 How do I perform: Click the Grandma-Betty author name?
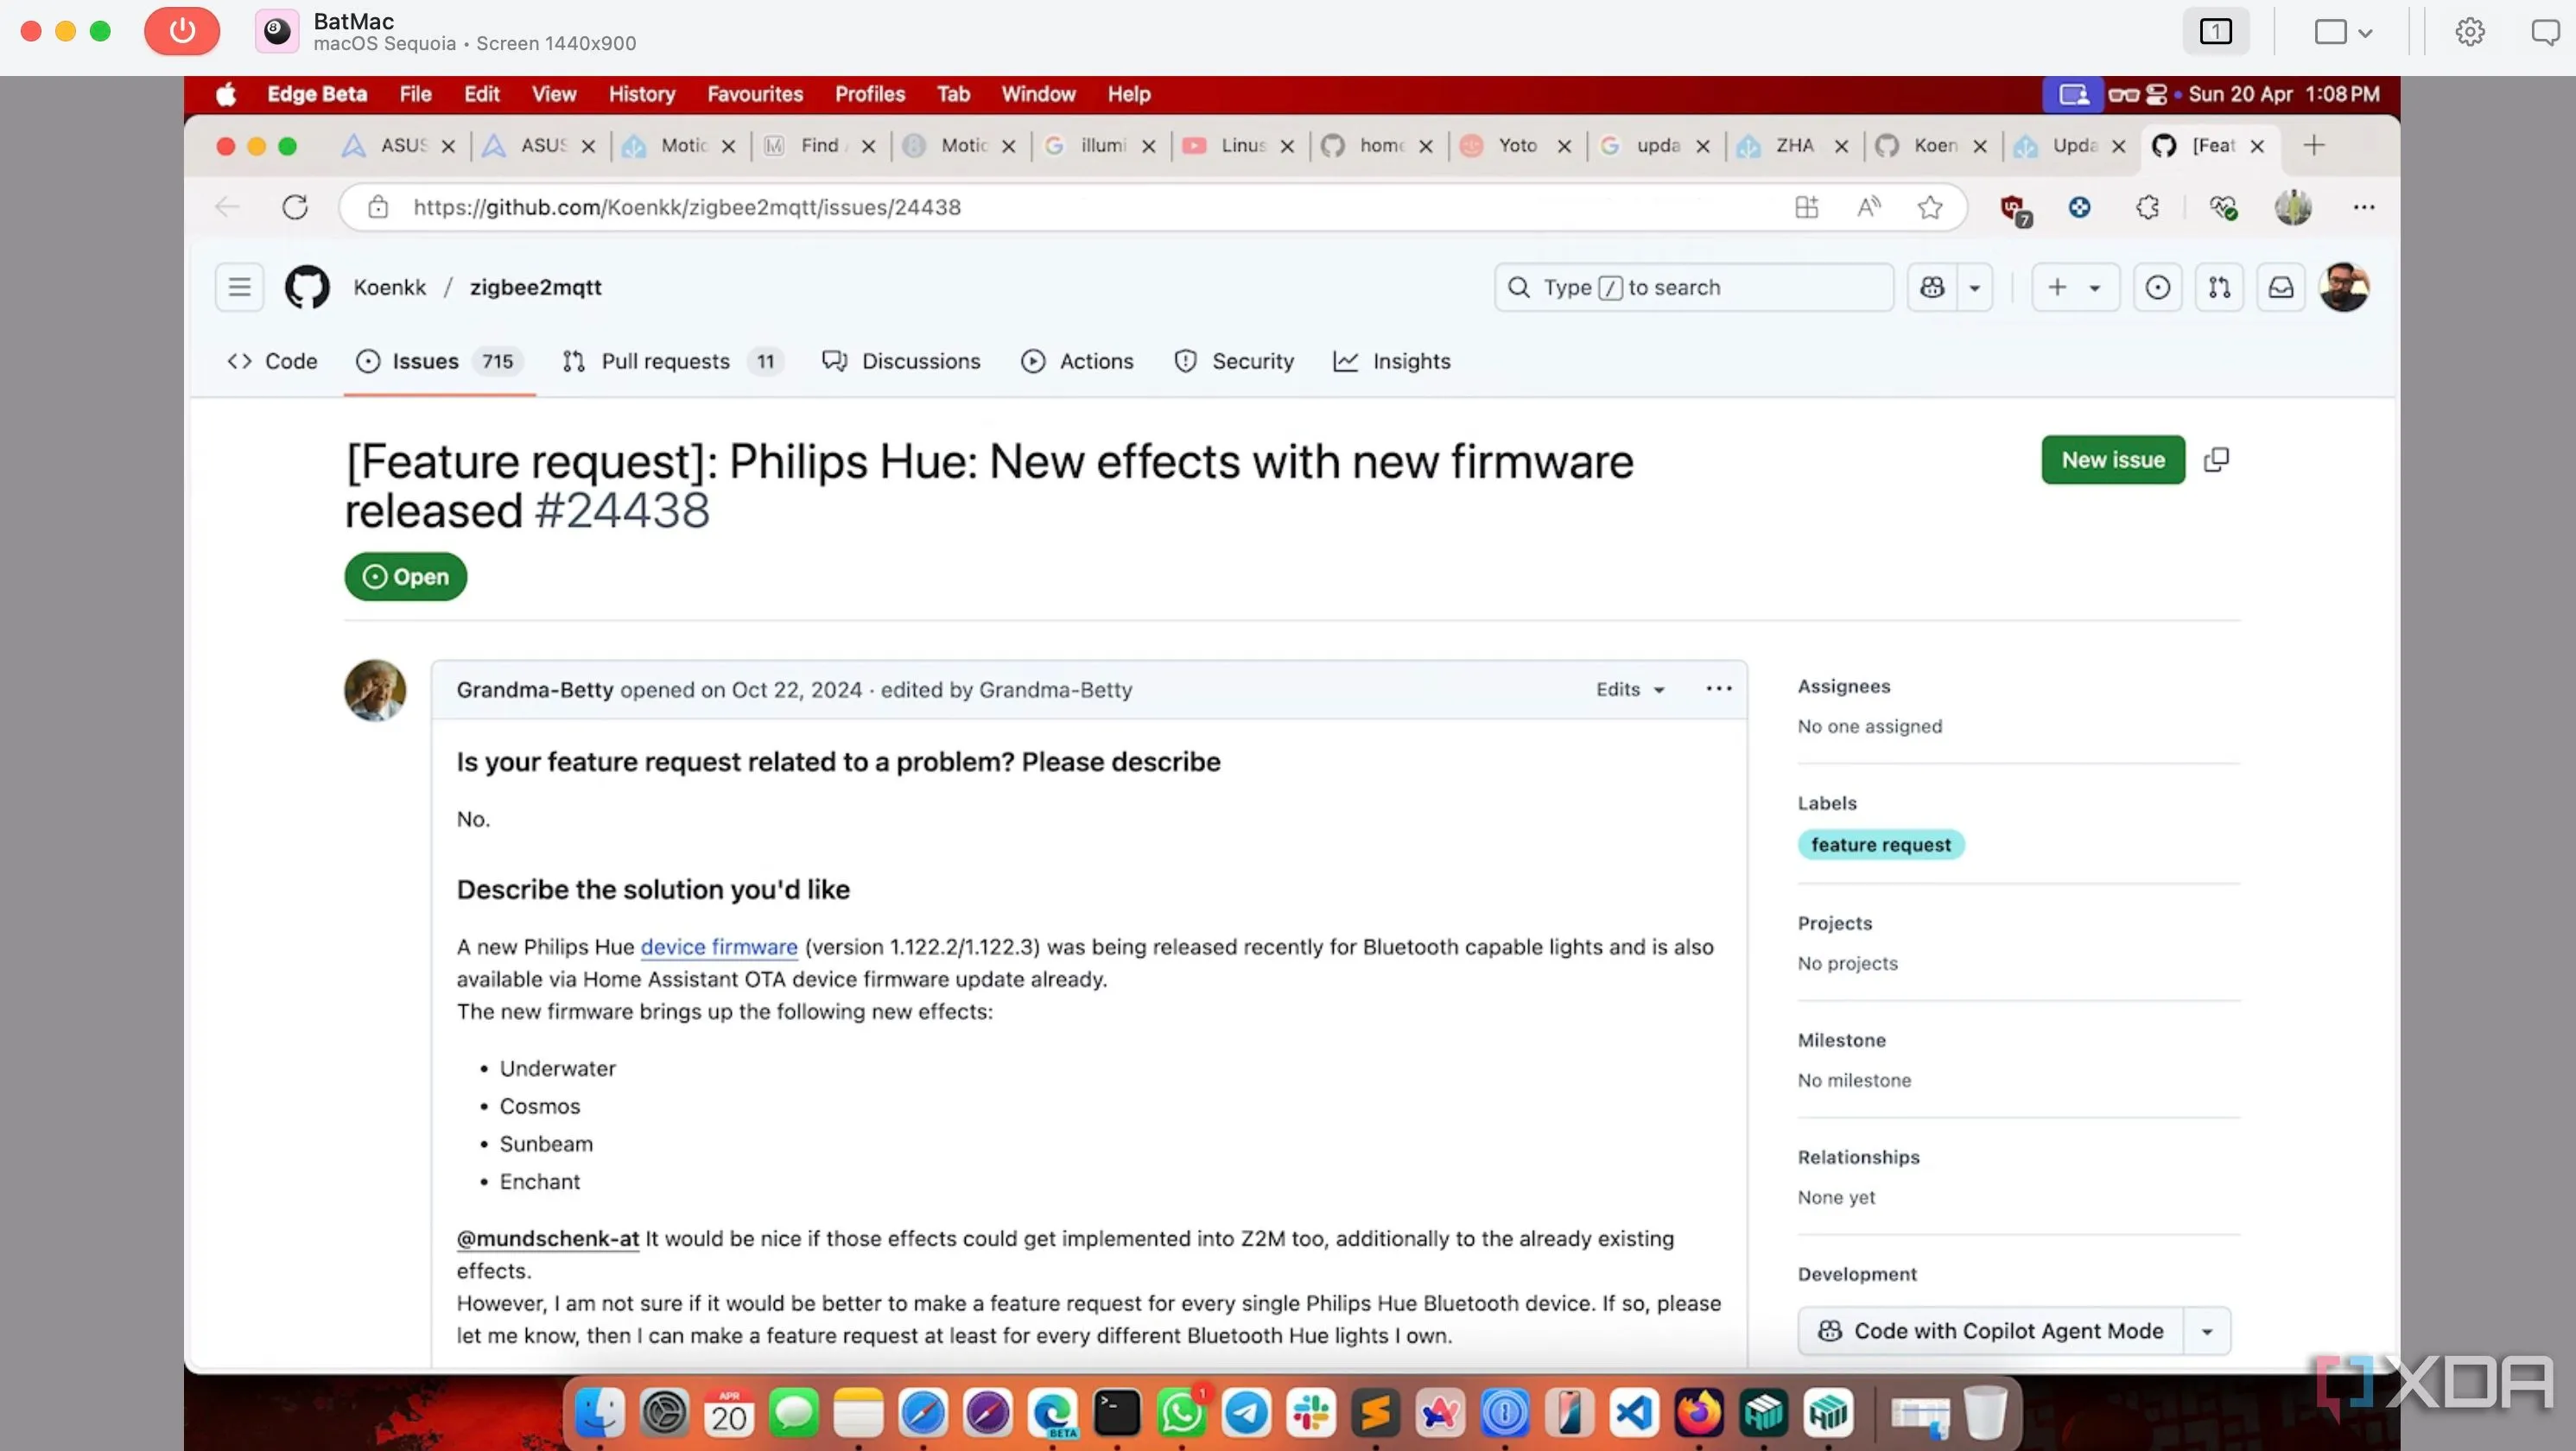point(535,690)
